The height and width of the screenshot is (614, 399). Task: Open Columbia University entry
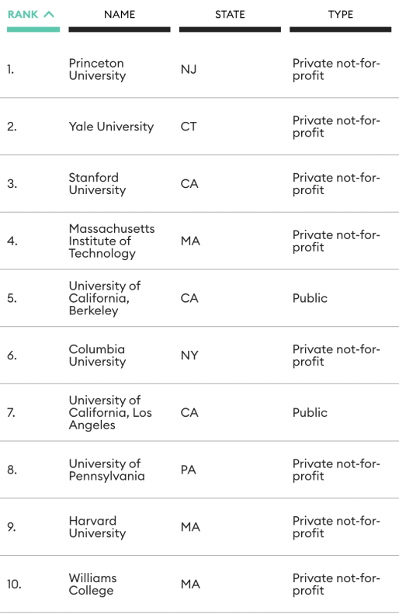point(98,356)
